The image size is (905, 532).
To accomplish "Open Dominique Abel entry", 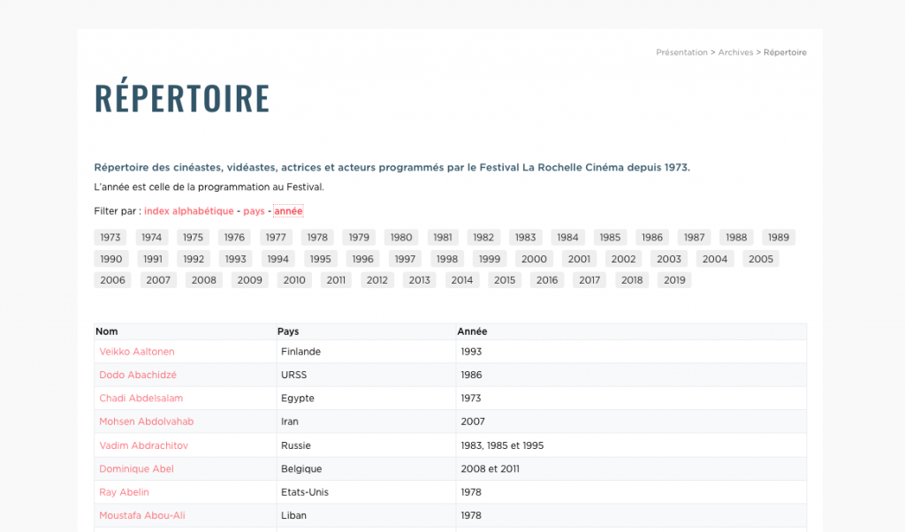I will pos(136,468).
